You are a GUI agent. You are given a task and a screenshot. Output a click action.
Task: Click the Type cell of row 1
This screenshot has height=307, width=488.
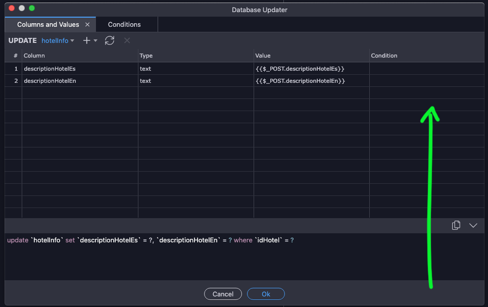196,69
